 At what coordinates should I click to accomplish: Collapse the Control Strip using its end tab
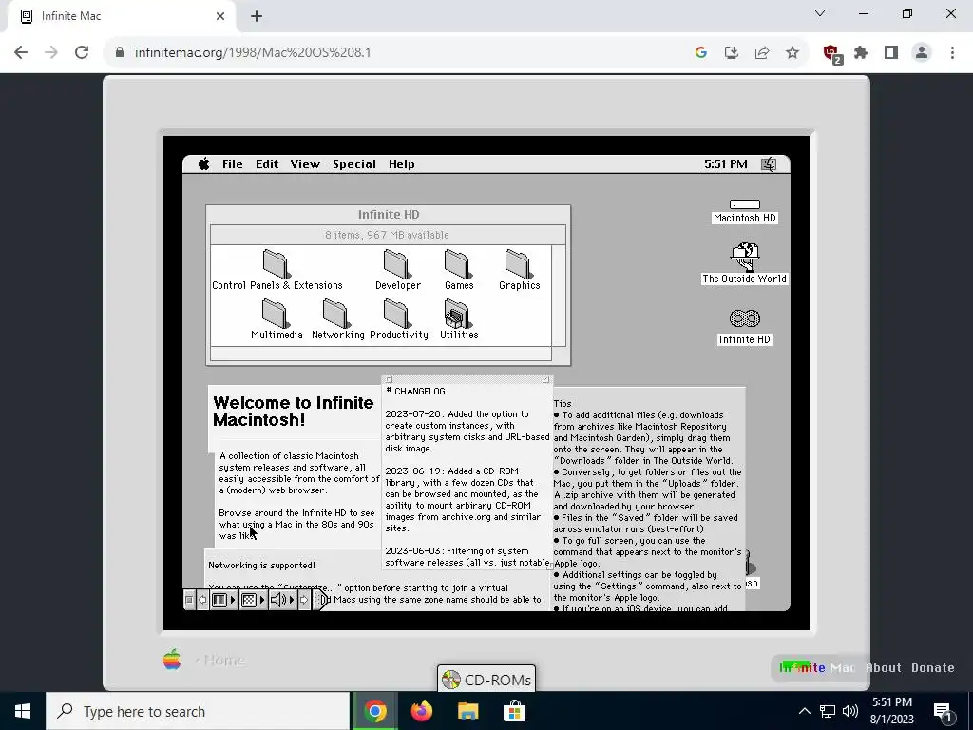(320, 600)
